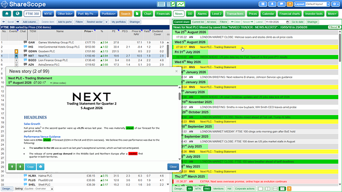
Task: Open the Home icon button
Action: (7, 14)
